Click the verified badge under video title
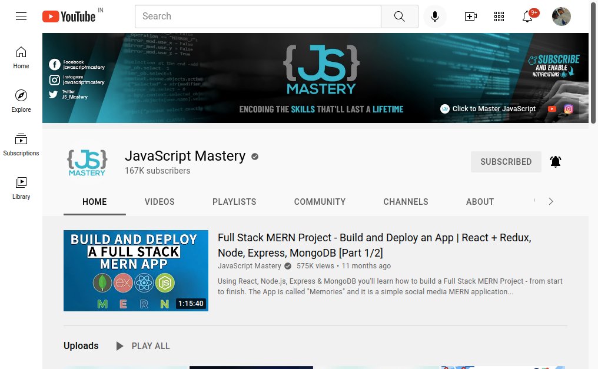The width and height of the screenshot is (598, 369). pyautogui.click(x=288, y=265)
